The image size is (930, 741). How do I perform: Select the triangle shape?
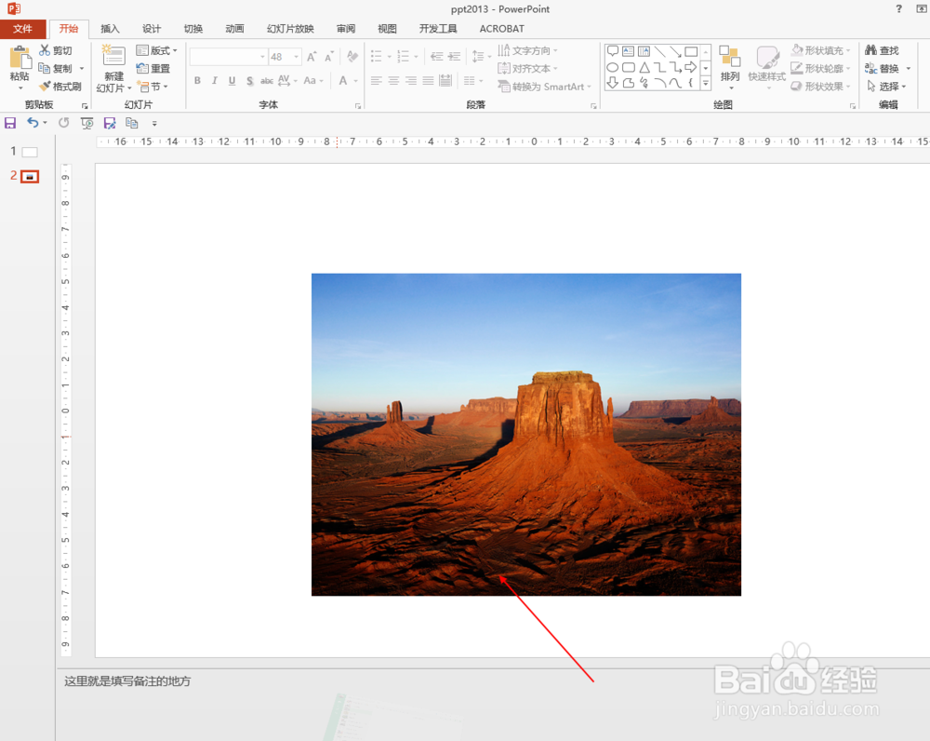click(x=644, y=67)
